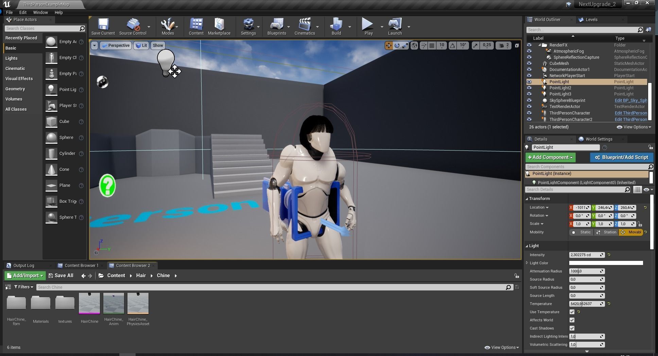This screenshot has height=356, width=658.
Task: Select the rotate gizmo mode icon
Action: 397,46
